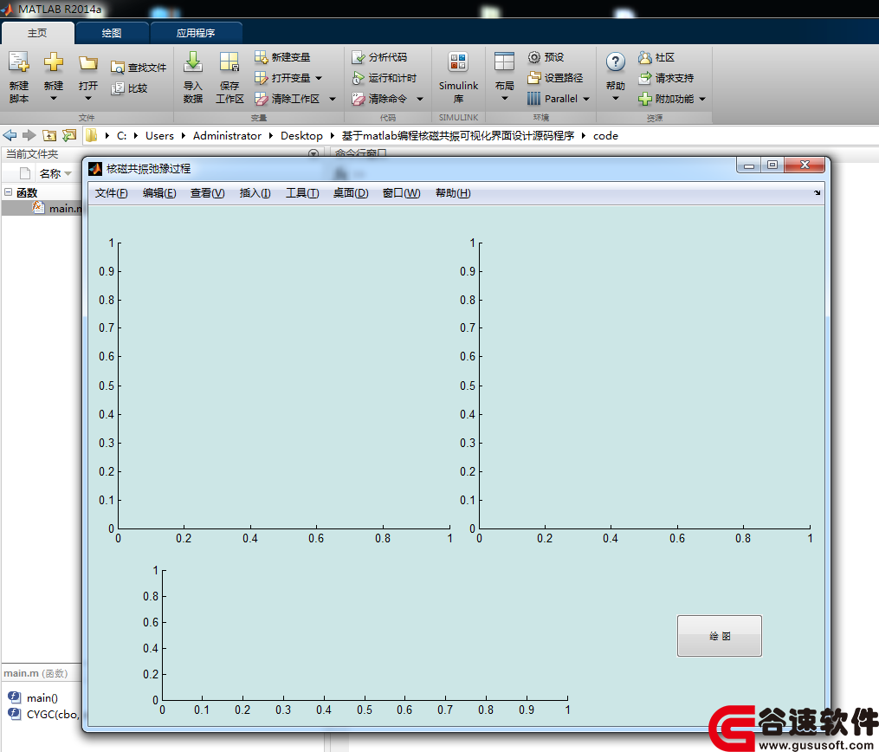Click Open Variable (打开变量)
The image size is (879, 752).
tap(282, 78)
